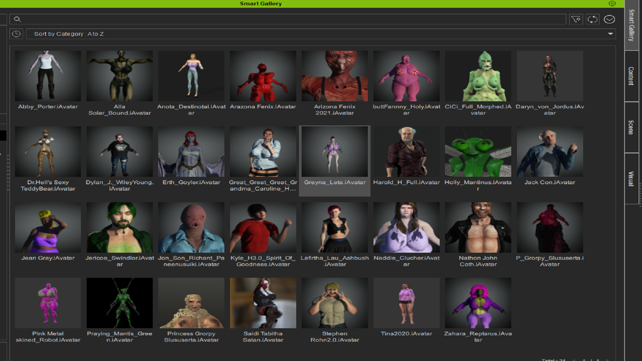
Task: Switch to the Scene tab
Action: [631, 127]
